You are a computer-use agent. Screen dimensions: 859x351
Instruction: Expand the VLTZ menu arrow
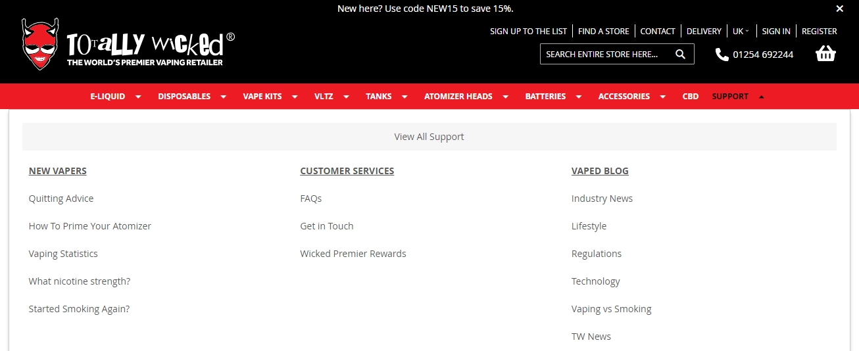tap(346, 97)
